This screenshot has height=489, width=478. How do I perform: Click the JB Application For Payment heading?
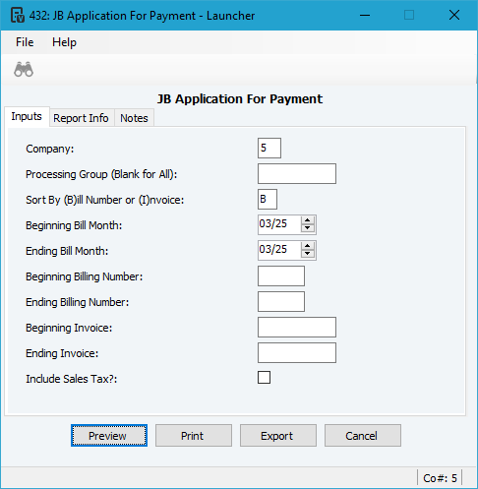click(240, 98)
